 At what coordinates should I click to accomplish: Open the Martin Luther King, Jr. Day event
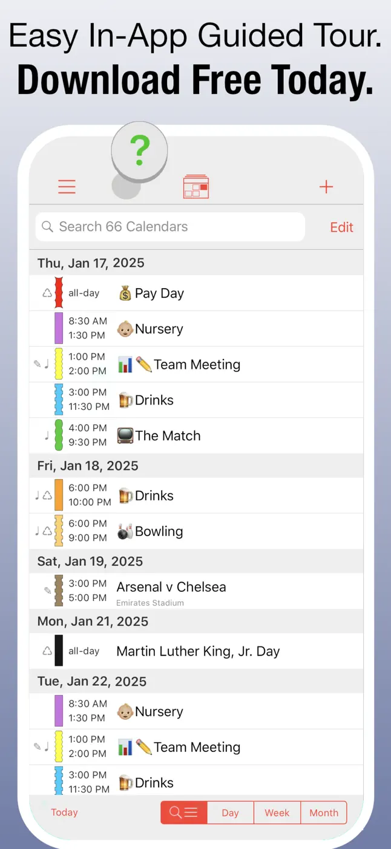click(x=196, y=651)
